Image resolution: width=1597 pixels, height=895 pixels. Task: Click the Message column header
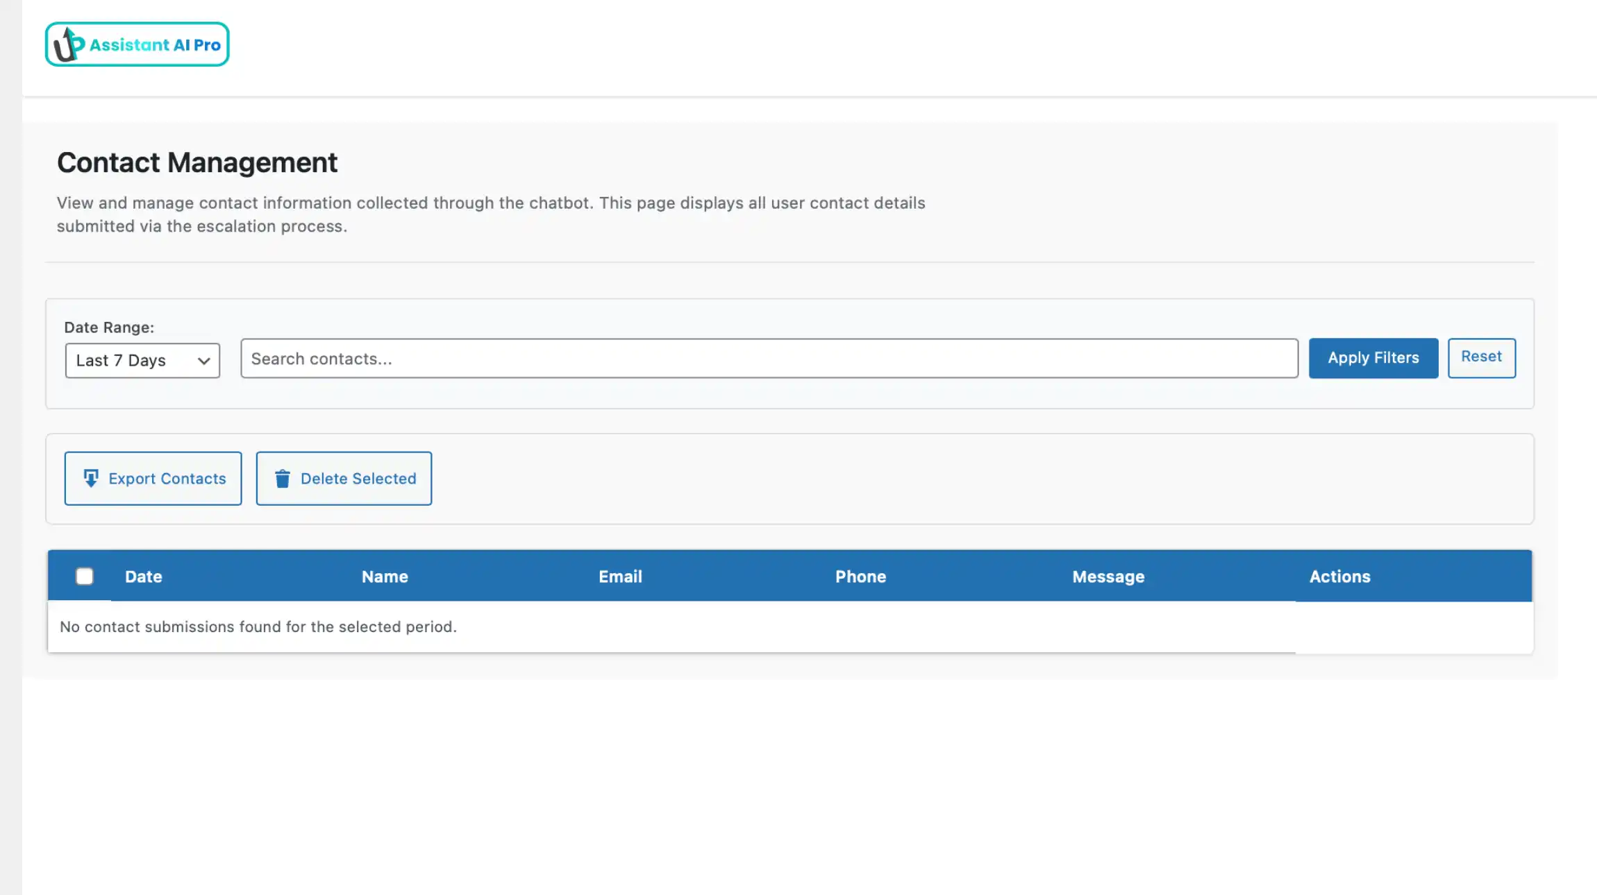coord(1107,576)
